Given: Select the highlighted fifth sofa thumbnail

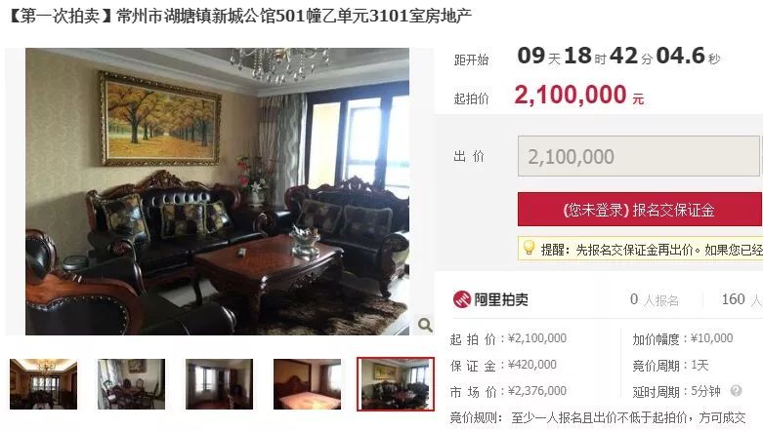Looking at the screenshot, I should [396, 384].
